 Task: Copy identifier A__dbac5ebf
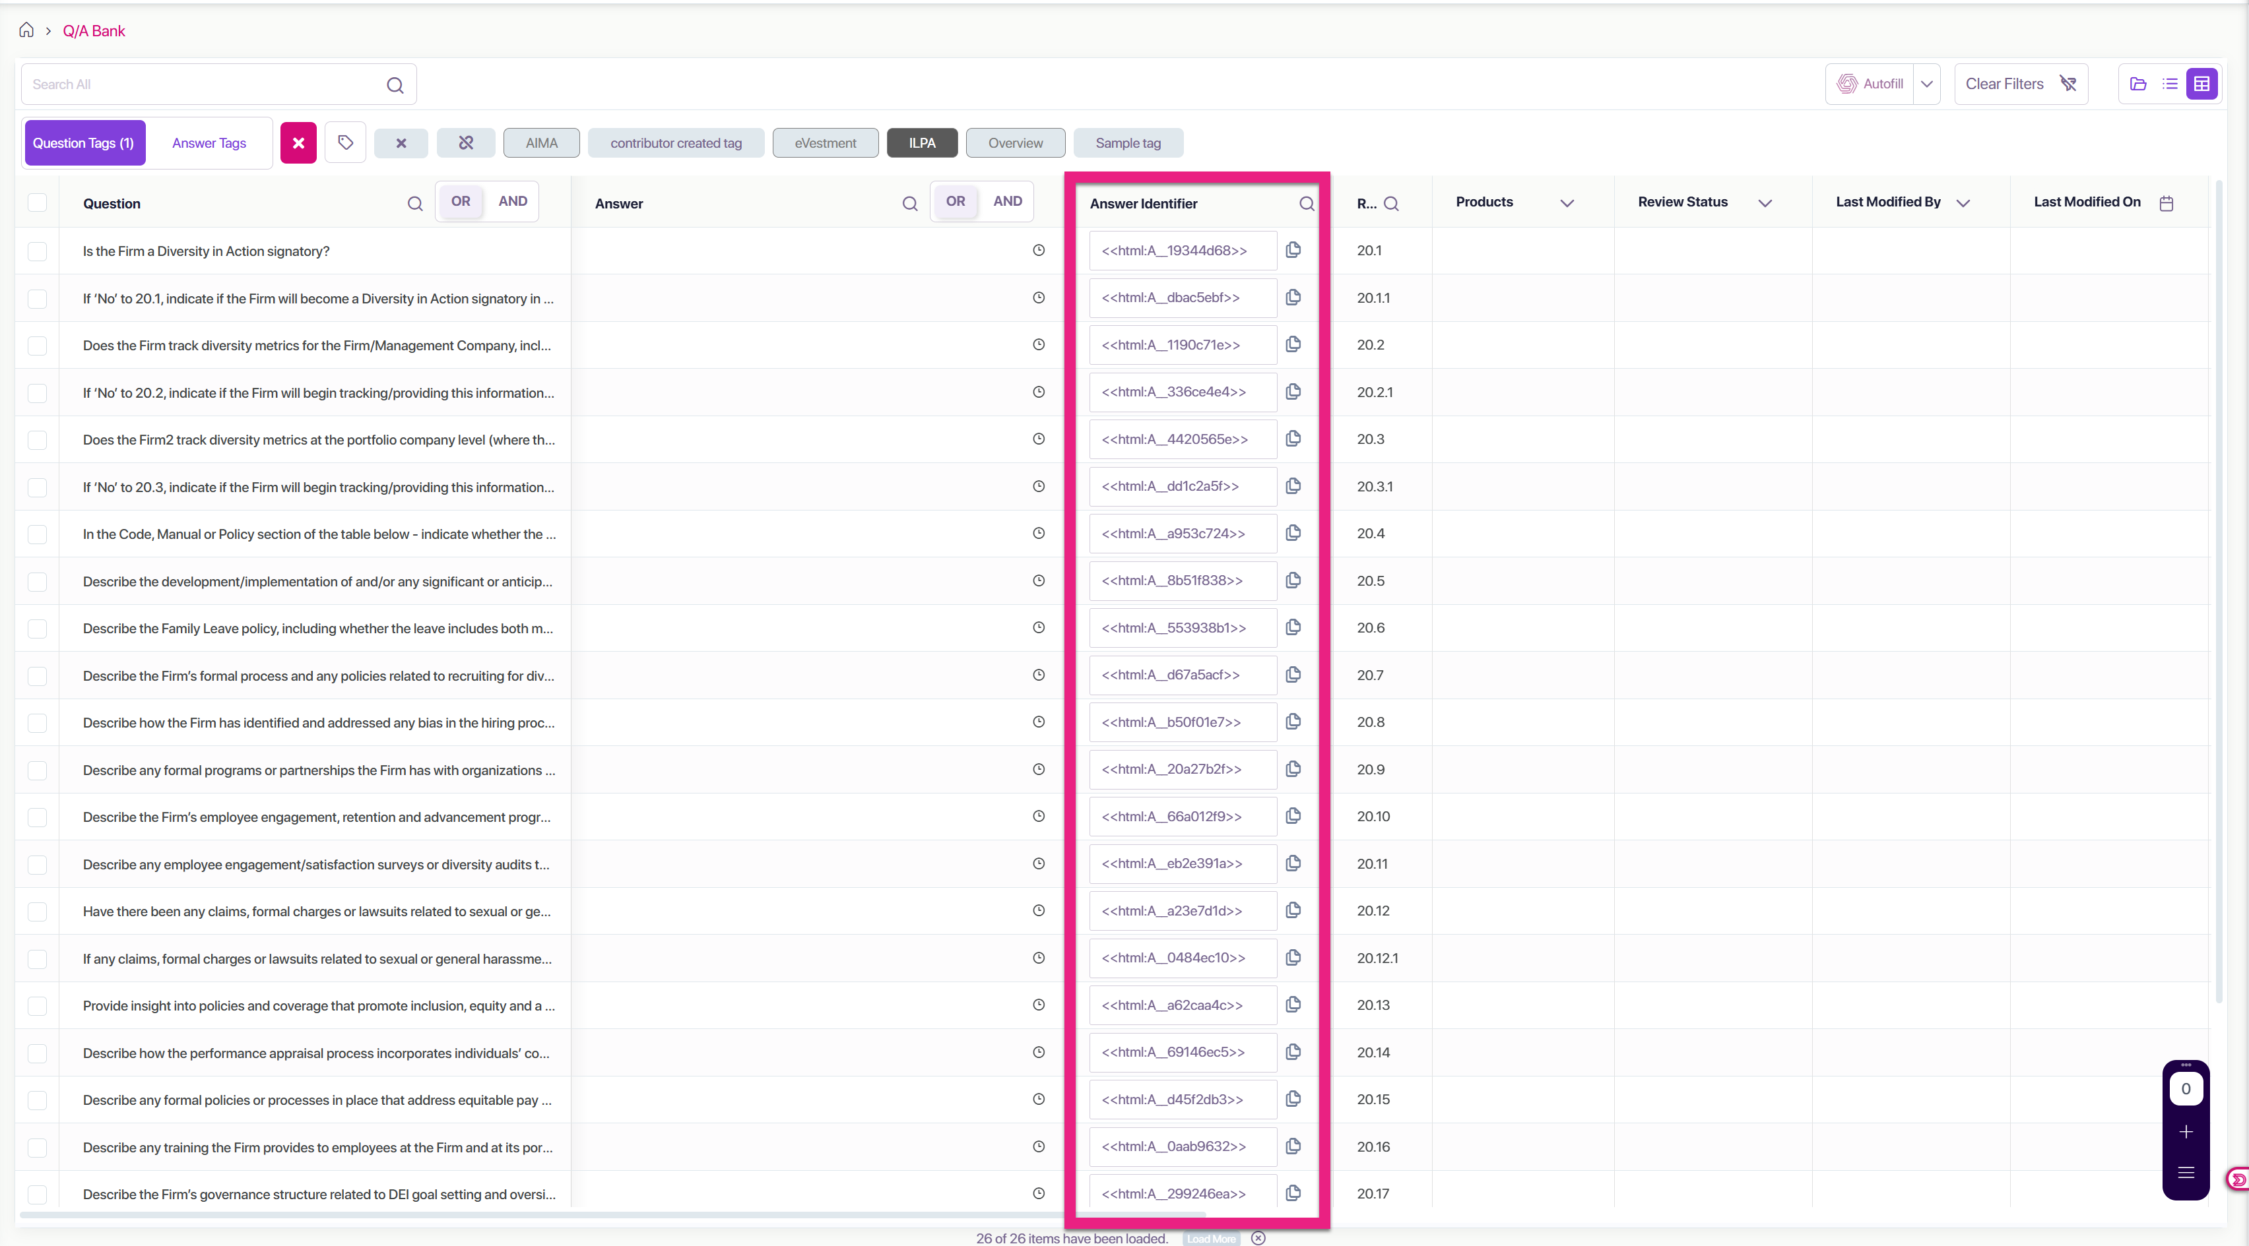click(1293, 297)
